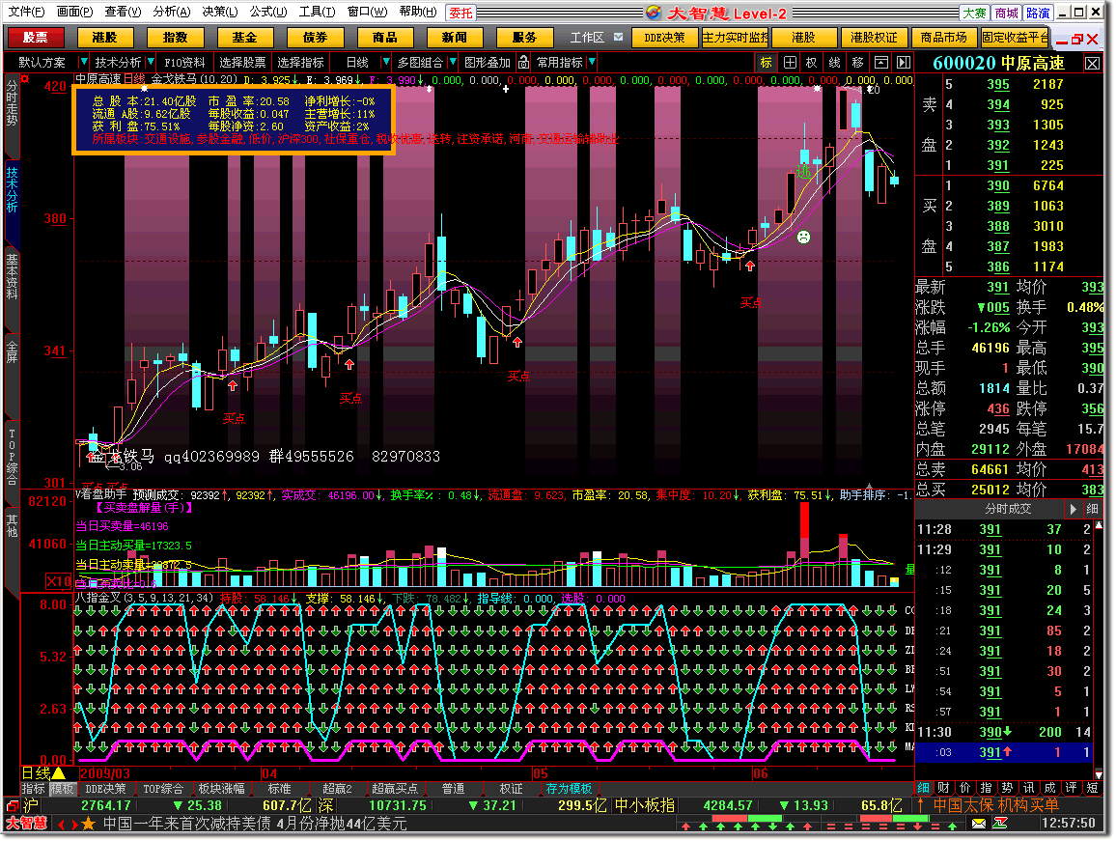
Task: Click the mail envelope icon in status bar
Action: click(979, 824)
